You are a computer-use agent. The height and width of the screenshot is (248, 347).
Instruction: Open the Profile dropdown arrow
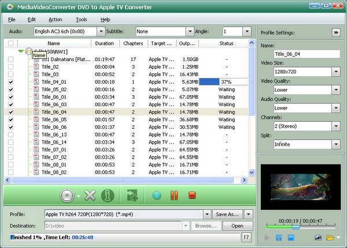[207, 214]
